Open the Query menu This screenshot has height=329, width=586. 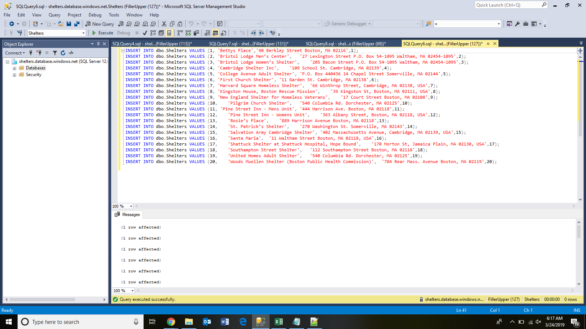(x=55, y=15)
